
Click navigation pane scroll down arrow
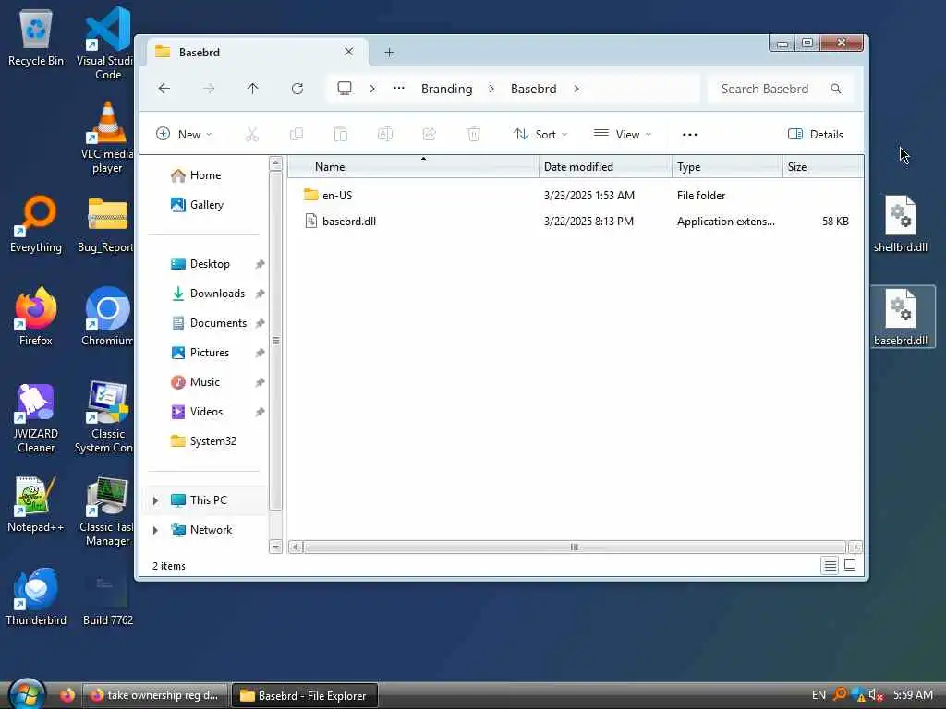275,547
